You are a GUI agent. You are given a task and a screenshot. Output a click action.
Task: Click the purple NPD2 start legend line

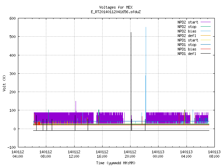click(205, 22)
